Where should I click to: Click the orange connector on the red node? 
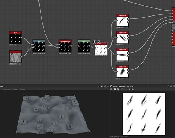[x=172, y=42]
